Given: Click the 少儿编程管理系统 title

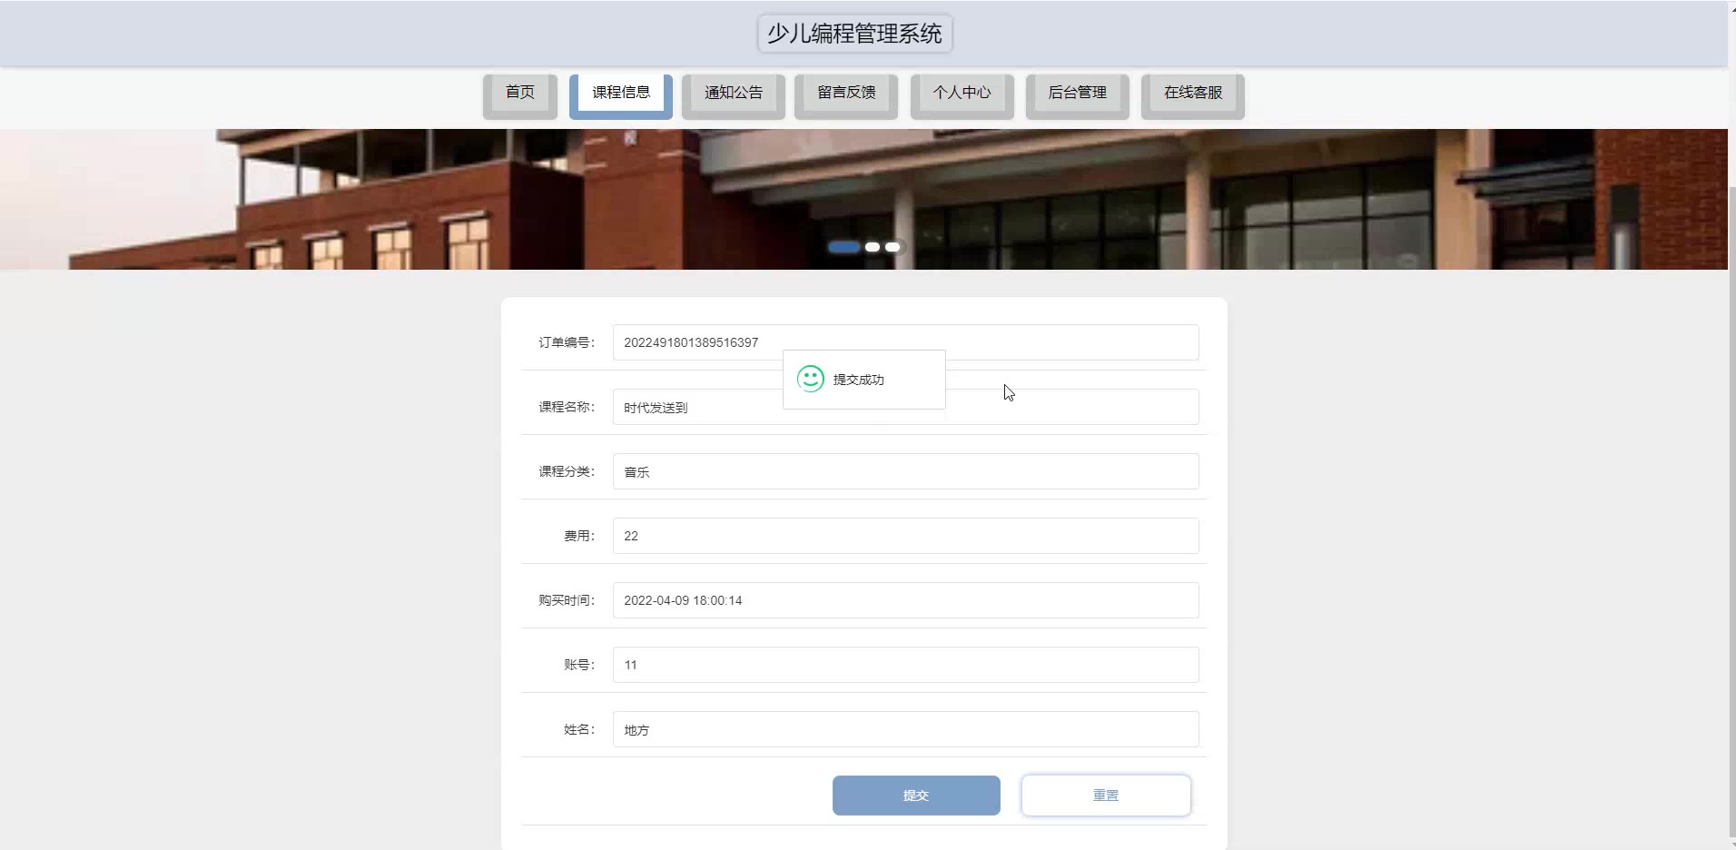Looking at the screenshot, I should pos(854,34).
